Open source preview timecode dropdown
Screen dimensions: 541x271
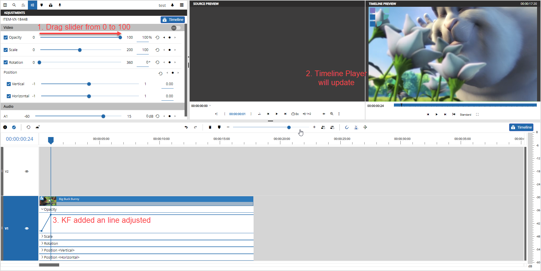pos(210,106)
